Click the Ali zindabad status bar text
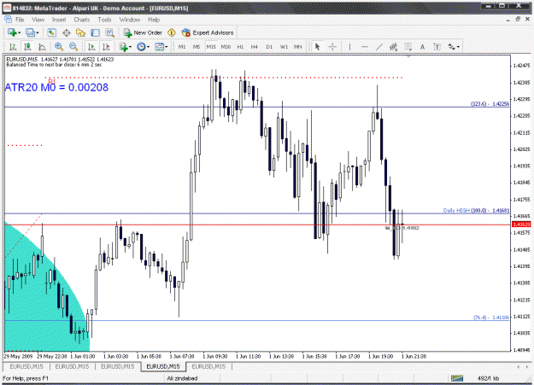Screen dimensions: 534x385 [182, 378]
